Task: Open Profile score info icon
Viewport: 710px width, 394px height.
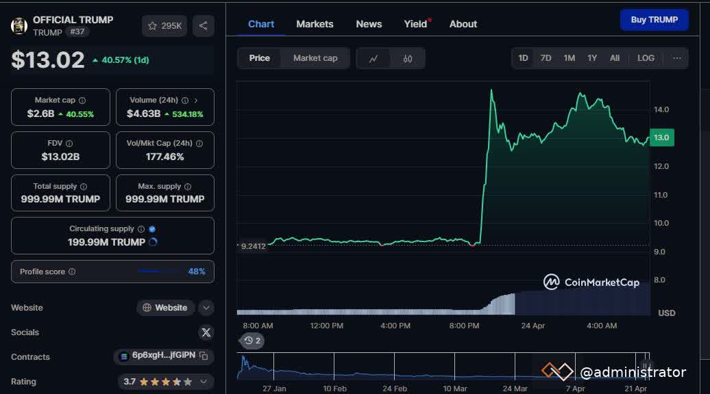Action: (72, 272)
